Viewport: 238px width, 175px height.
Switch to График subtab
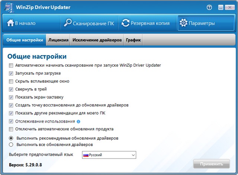[x=133, y=40]
